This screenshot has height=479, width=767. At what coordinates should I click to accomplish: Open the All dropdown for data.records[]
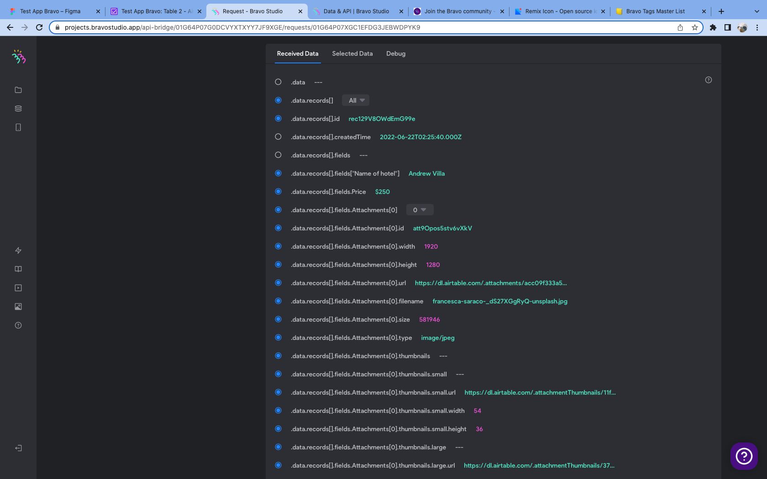click(x=356, y=100)
